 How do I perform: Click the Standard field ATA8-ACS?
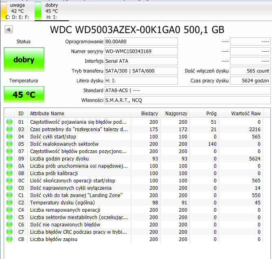click(x=188, y=90)
